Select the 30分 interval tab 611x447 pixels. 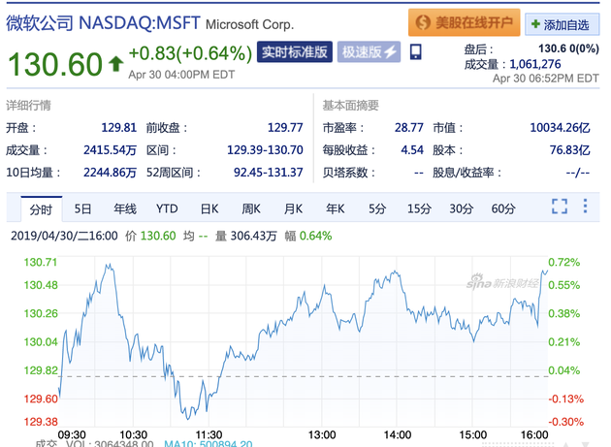[x=462, y=209]
